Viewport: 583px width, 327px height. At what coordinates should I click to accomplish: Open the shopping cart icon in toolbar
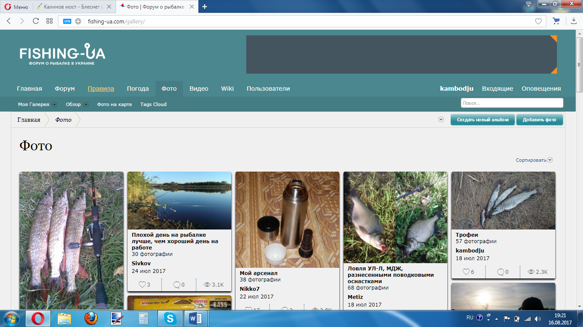[x=556, y=21]
